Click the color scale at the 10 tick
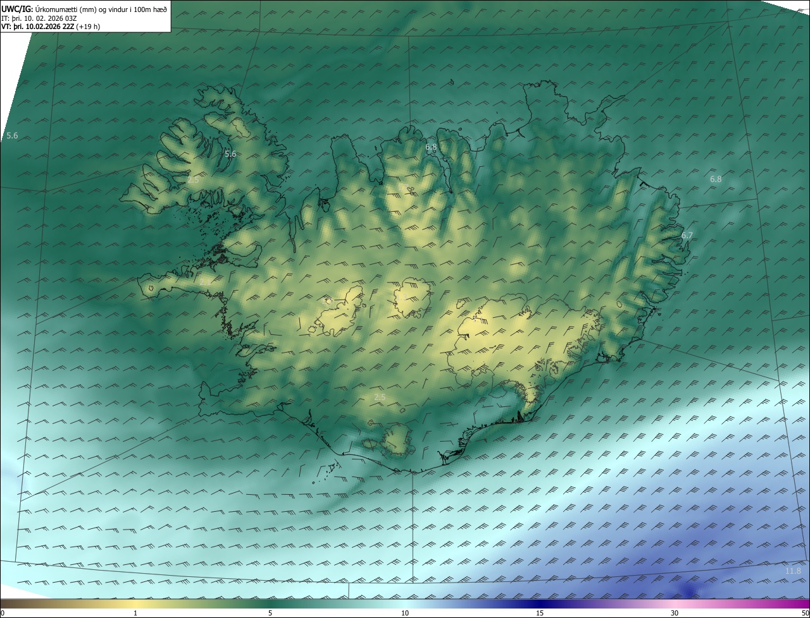Image resolution: width=810 pixels, height=618 pixels. coord(405,603)
